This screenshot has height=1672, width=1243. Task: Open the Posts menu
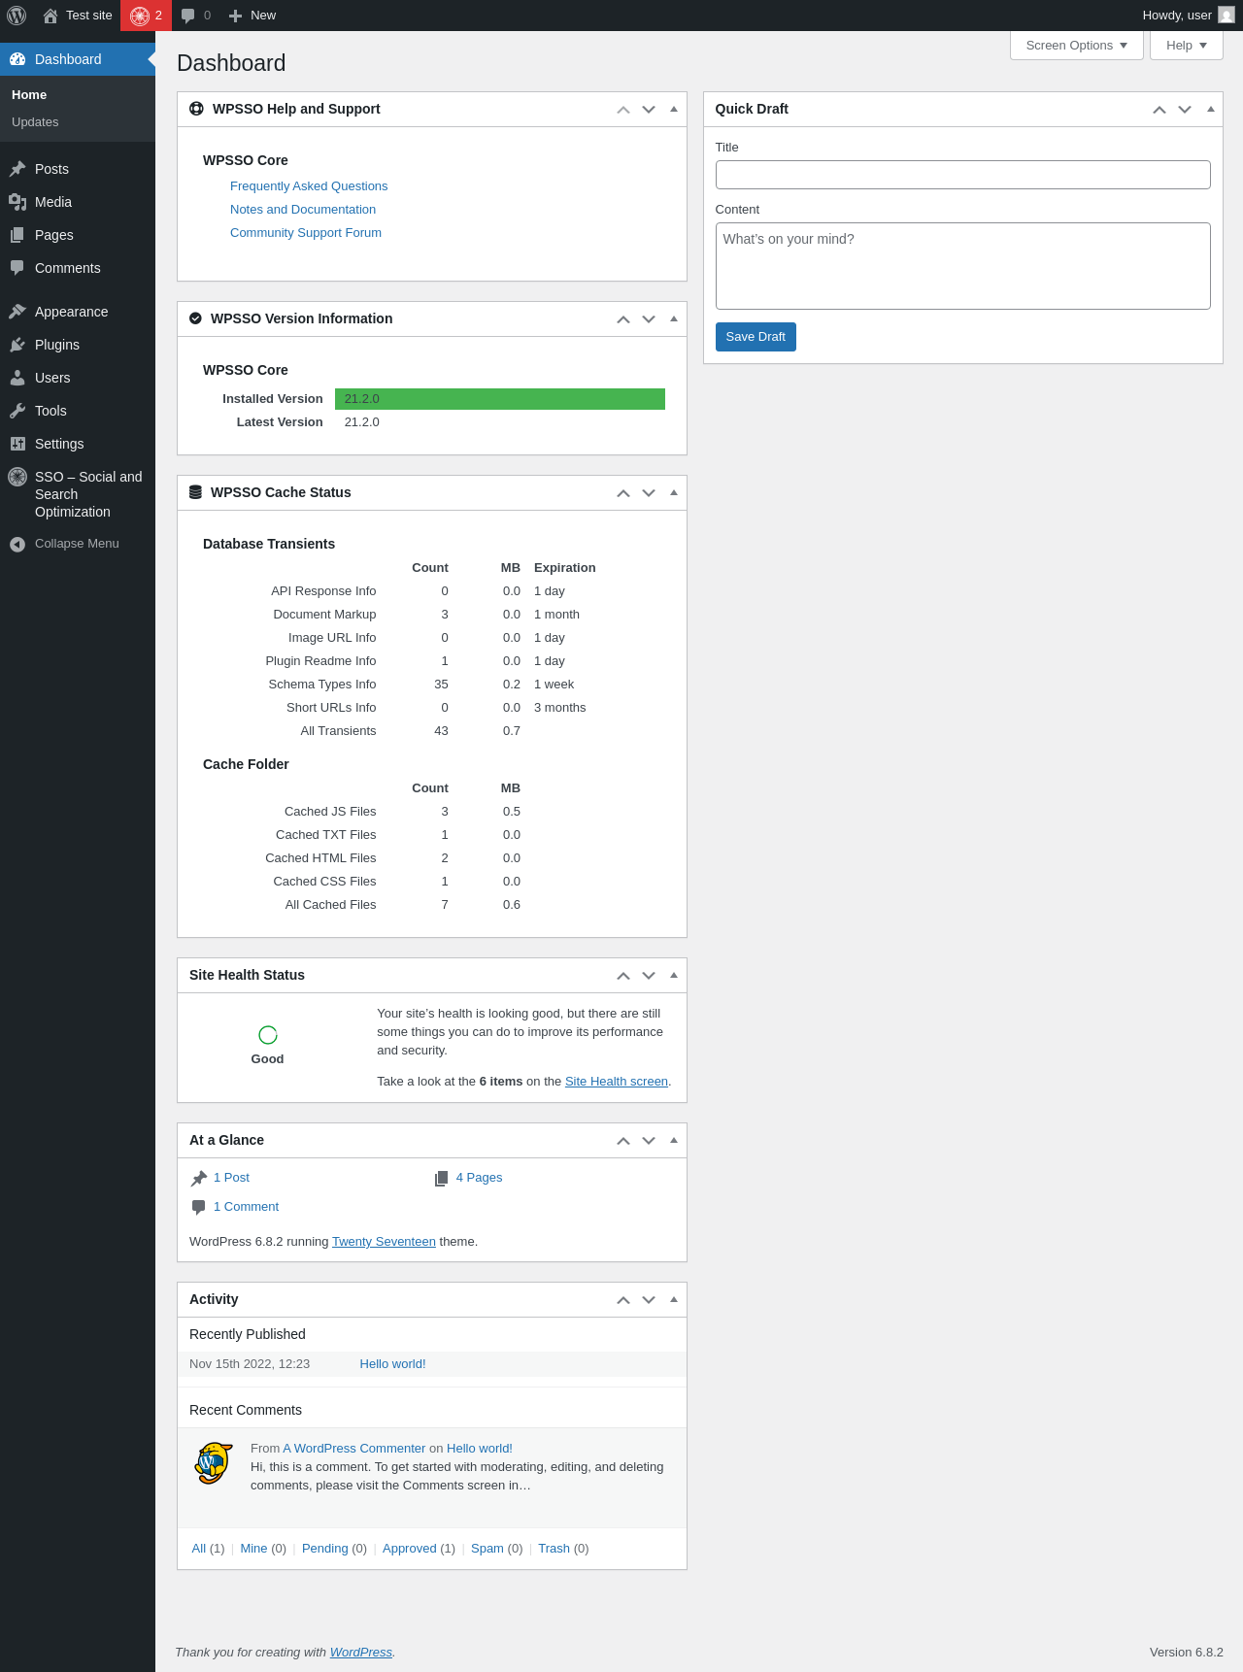click(x=78, y=169)
